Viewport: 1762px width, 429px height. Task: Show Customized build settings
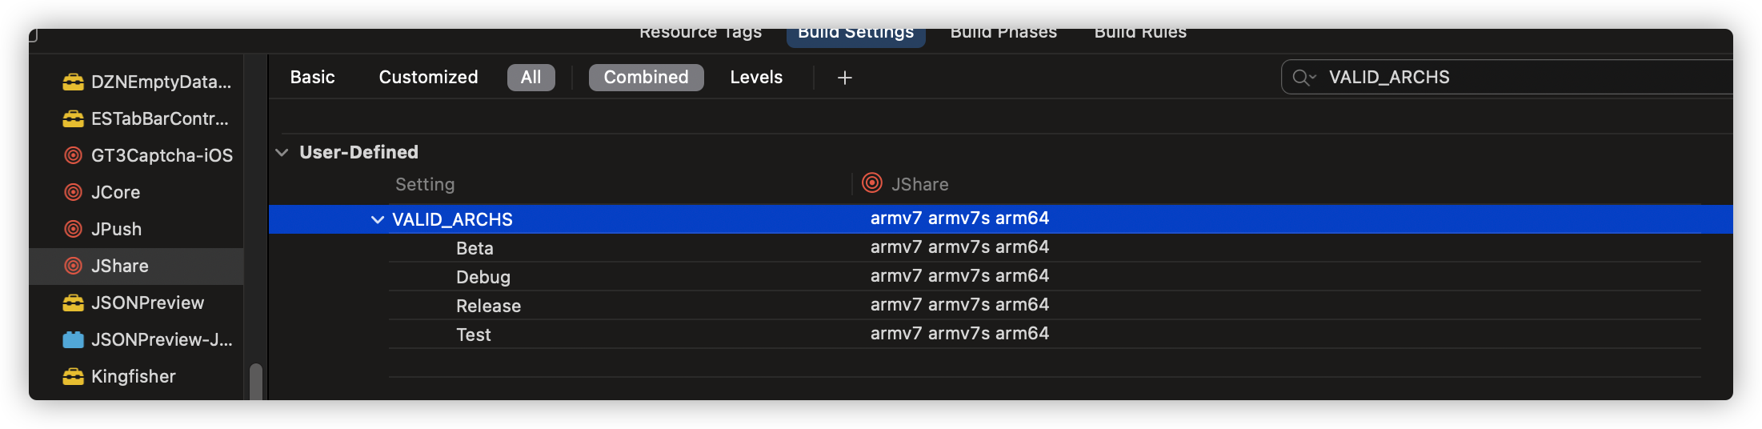pyautogui.click(x=428, y=78)
